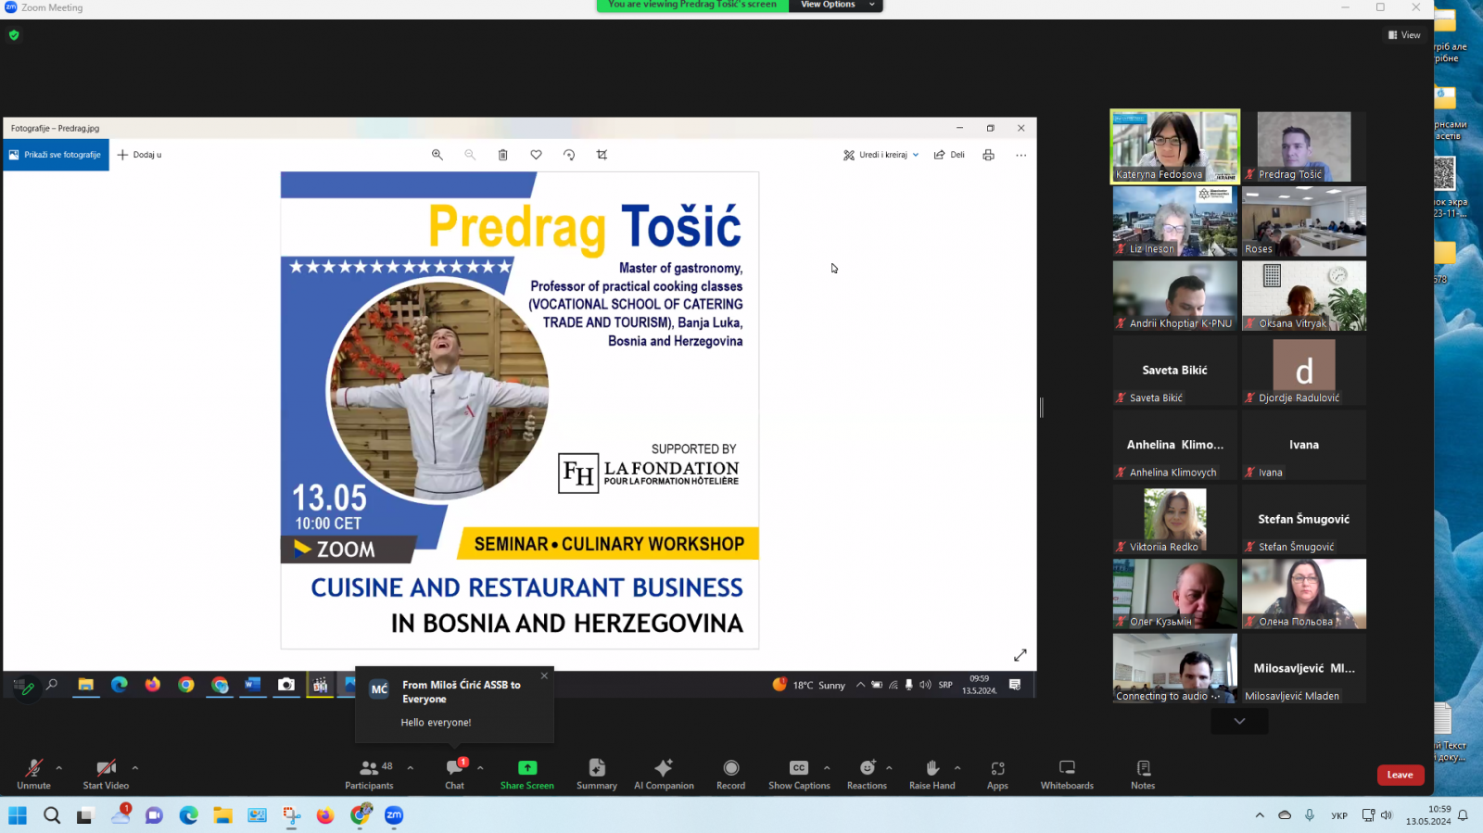The height and width of the screenshot is (833, 1483).
Task: Delete the photo with trash icon
Action: 503,155
